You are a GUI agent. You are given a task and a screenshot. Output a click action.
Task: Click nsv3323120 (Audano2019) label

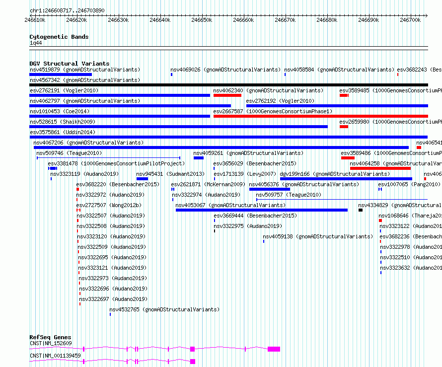pos(112,236)
